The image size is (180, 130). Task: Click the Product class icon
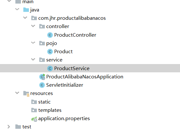coord(50,52)
